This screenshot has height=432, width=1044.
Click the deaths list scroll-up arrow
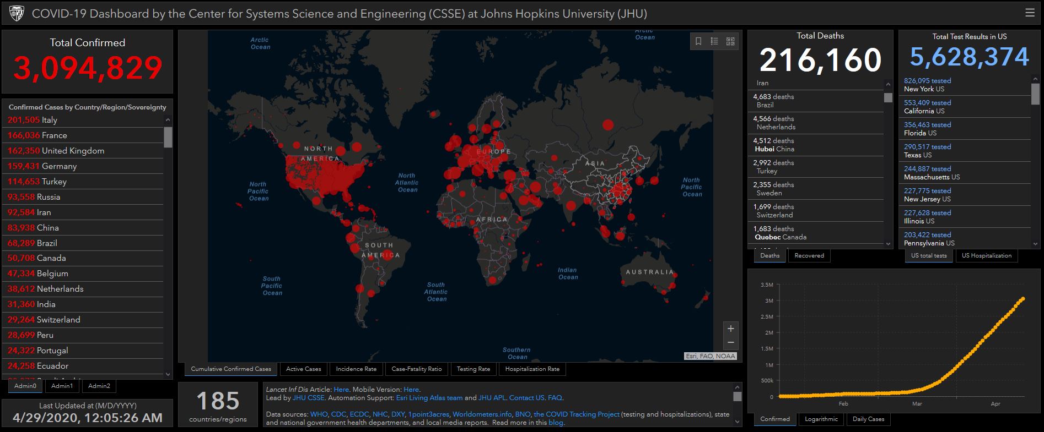887,84
